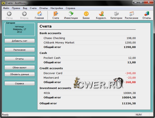
Task: Open the Банки toolbar icon
Action: (x=86, y=14)
